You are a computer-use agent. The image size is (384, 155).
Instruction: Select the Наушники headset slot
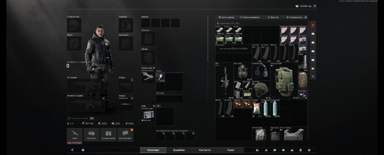point(126,25)
